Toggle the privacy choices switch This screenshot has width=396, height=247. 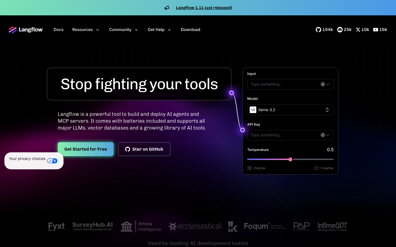(52, 161)
